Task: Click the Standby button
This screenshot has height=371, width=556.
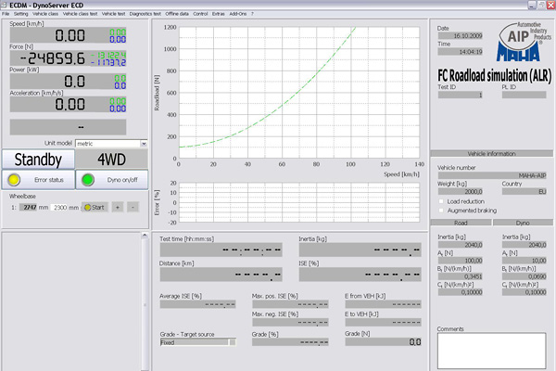Action: tap(38, 159)
